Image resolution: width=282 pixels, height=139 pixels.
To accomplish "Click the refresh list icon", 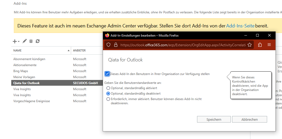I will pos(38,41).
